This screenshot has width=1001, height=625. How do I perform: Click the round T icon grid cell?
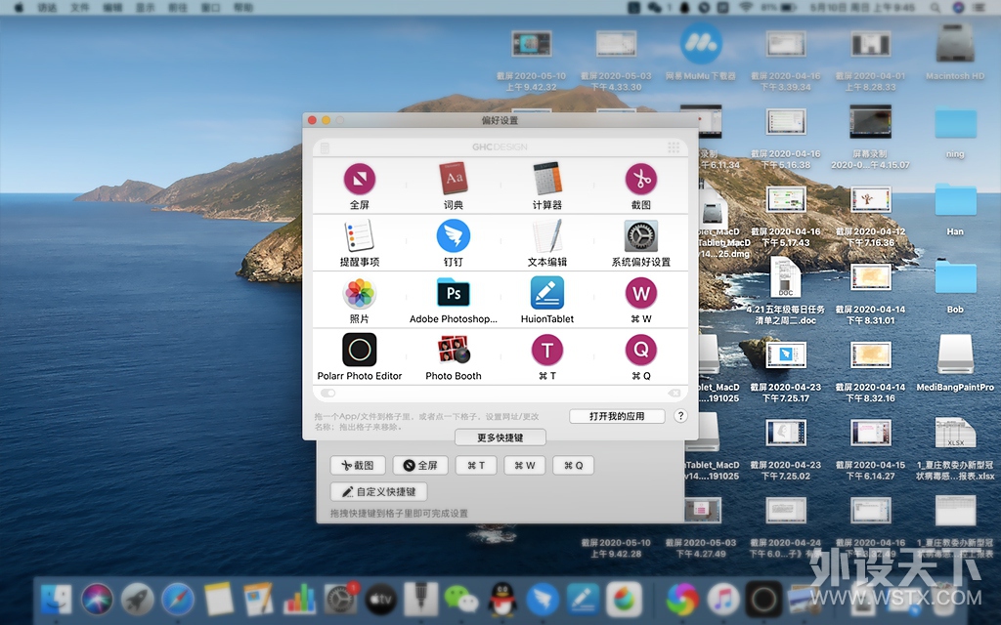(547, 351)
